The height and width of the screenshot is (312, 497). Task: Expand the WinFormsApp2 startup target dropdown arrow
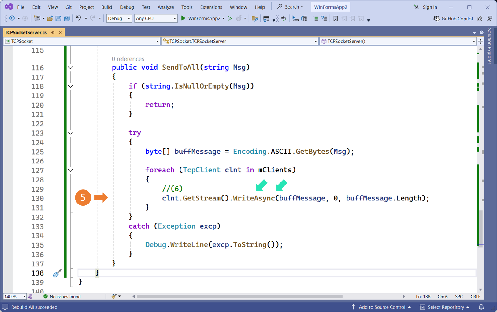click(223, 19)
